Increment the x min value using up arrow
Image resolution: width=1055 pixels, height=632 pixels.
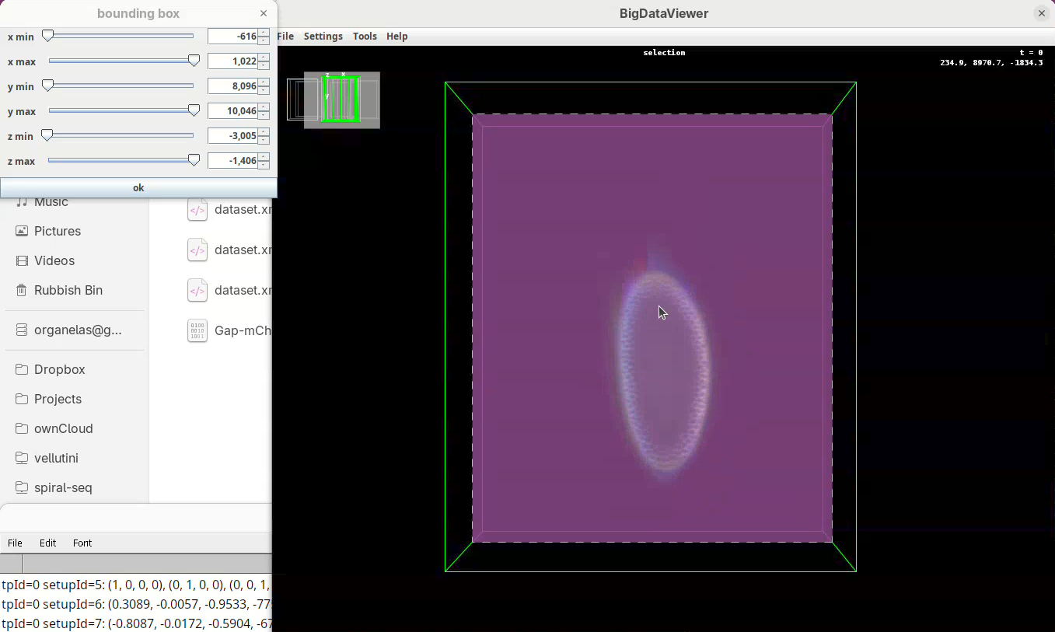[x=264, y=33]
